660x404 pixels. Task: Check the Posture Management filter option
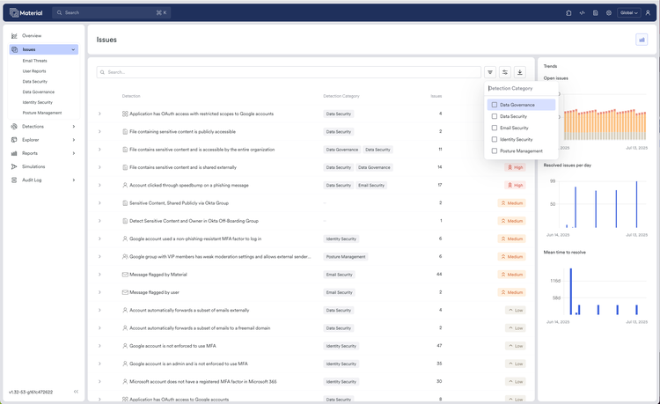495,151
